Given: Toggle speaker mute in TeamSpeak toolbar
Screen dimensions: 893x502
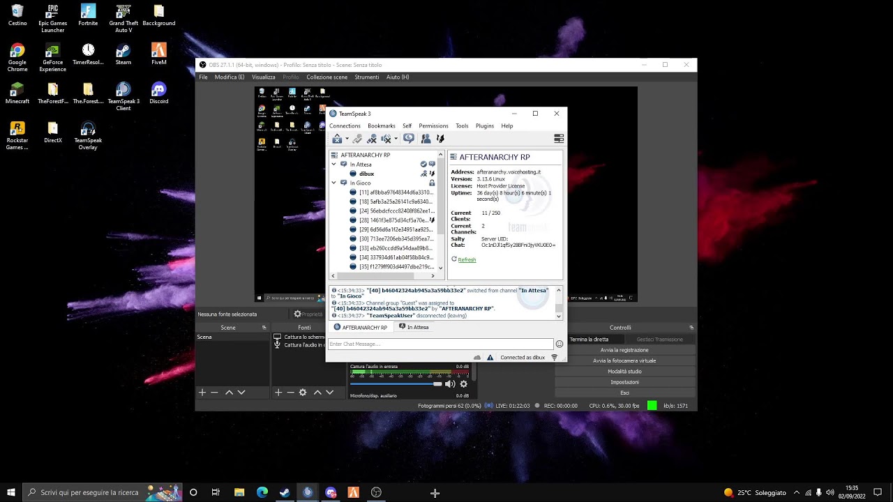Looking at the screenshot, I should click(x=386, y=139).
